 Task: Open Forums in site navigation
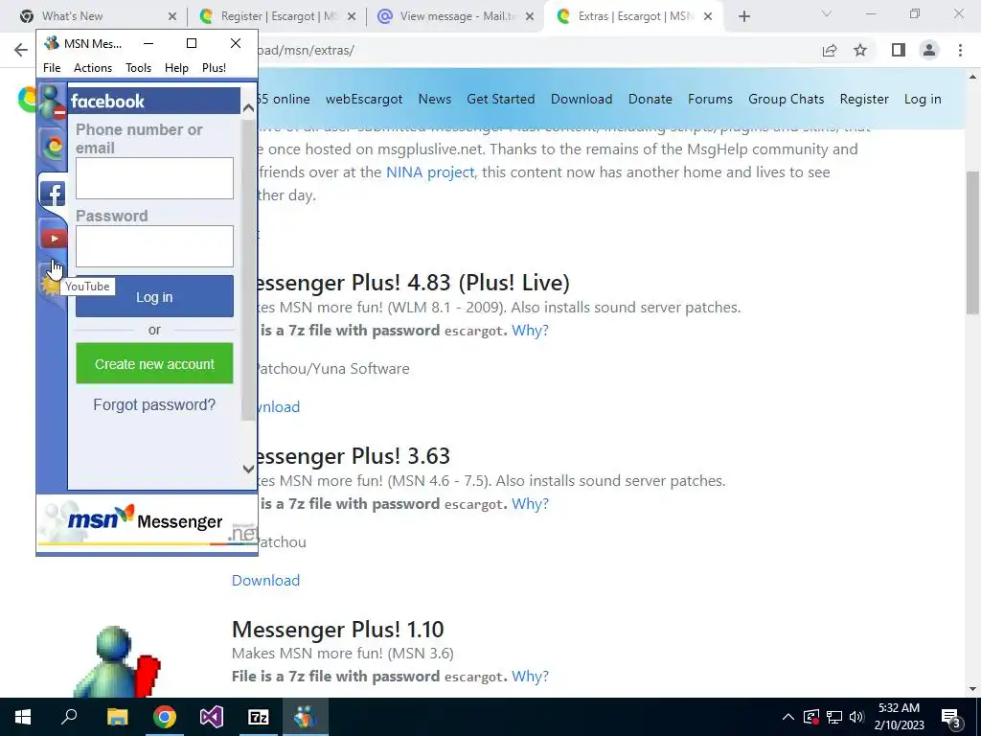710,99
